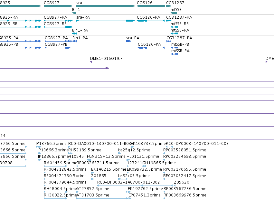The image size is (274, 200).
Task: Select EST RP004312842.5prime
Action: (65, 169)
